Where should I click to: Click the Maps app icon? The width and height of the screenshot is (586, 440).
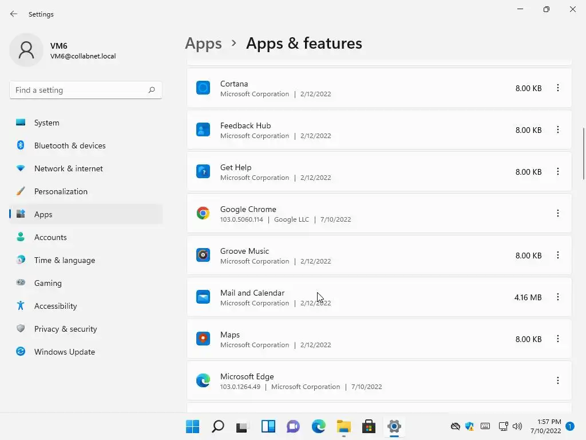203,339
